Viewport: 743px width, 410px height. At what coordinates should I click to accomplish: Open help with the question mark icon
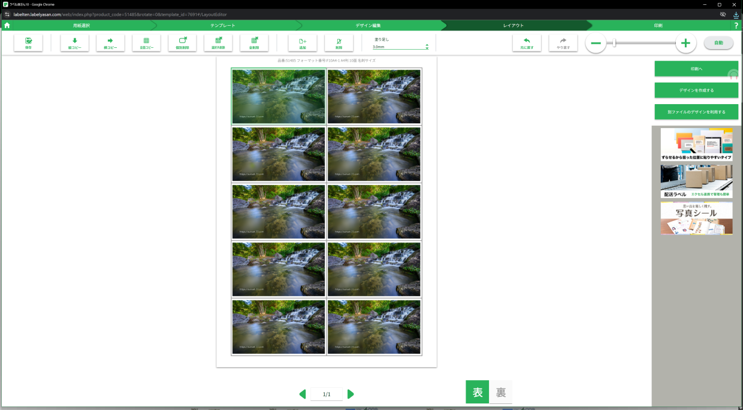coord(736,26)
